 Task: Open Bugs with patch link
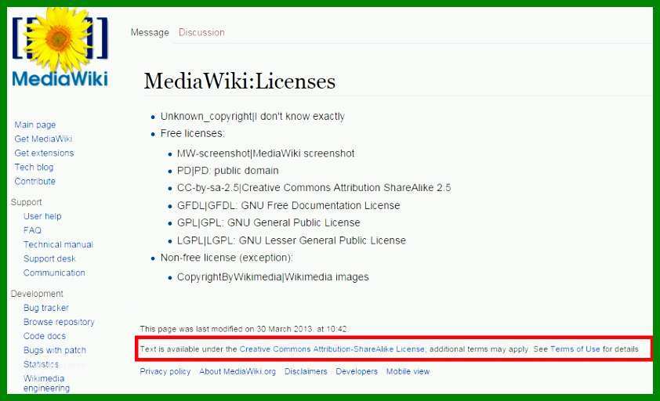(x=55, y=350)
